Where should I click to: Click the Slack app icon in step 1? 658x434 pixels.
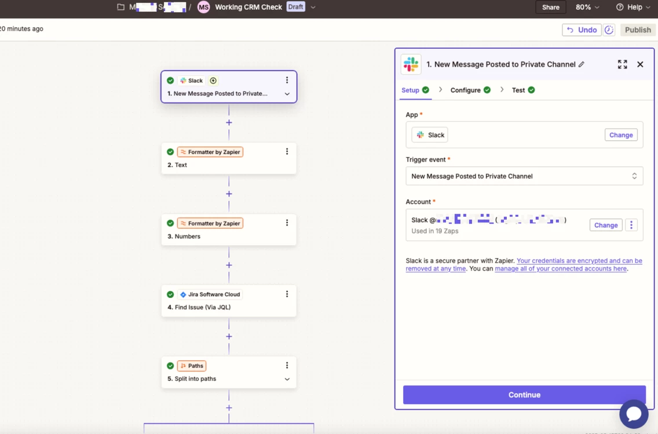[184, 81]
